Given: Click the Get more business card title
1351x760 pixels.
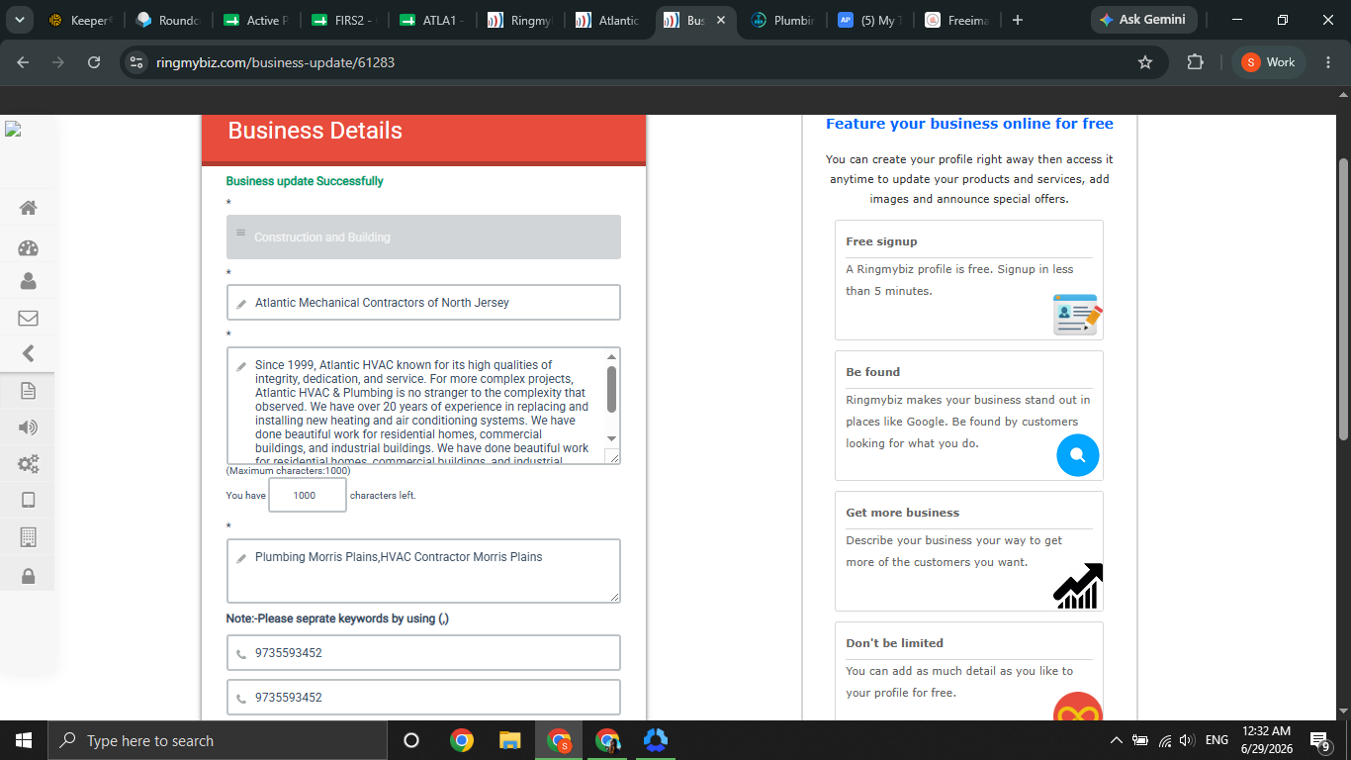Looking at the screenshot, I should point(903,513).
